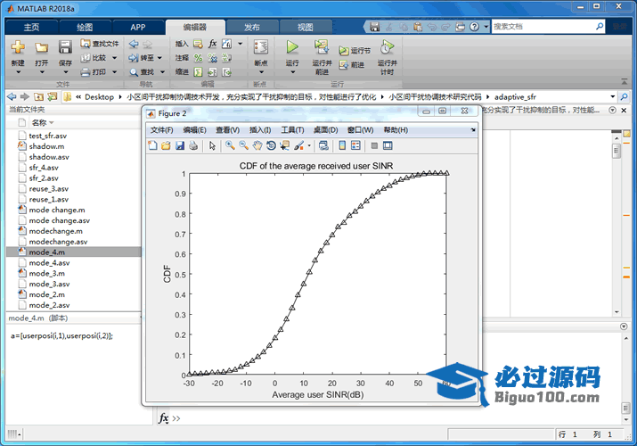Toggle Data Cursor tool in Figure 2

[285, 145]
